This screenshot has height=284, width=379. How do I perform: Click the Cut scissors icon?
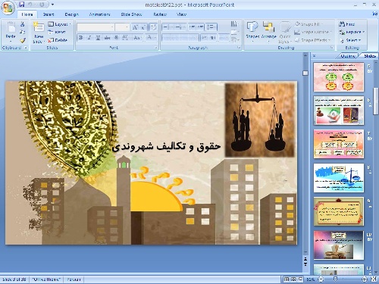coord(23,24)
